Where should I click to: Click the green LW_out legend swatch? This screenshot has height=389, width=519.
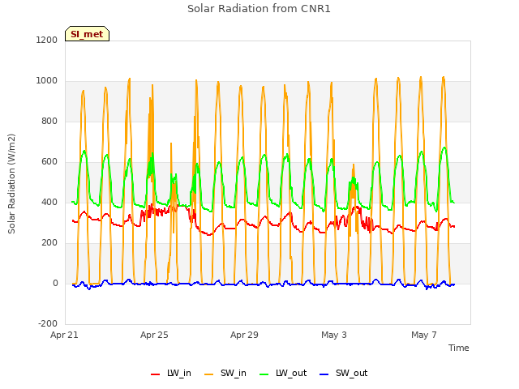[x=264, y=374]
